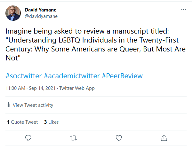Select the #PeerReview hashtag
The image size is (193, 149).
122,76
